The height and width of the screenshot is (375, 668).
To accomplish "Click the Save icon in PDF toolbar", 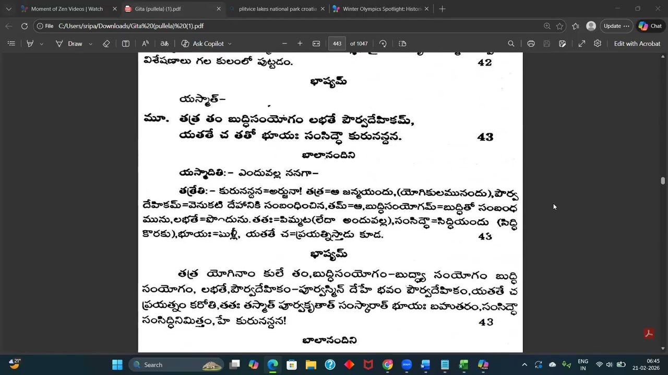I will tap(546, 44).
